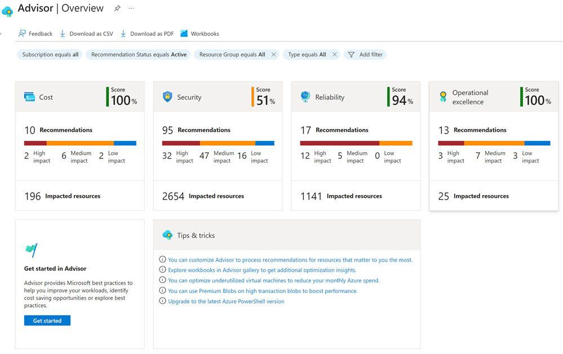Image resolution: width=563 pixels, height=354 pixels.
Task: Click the Security score of 51%
Action: (264, 97)
